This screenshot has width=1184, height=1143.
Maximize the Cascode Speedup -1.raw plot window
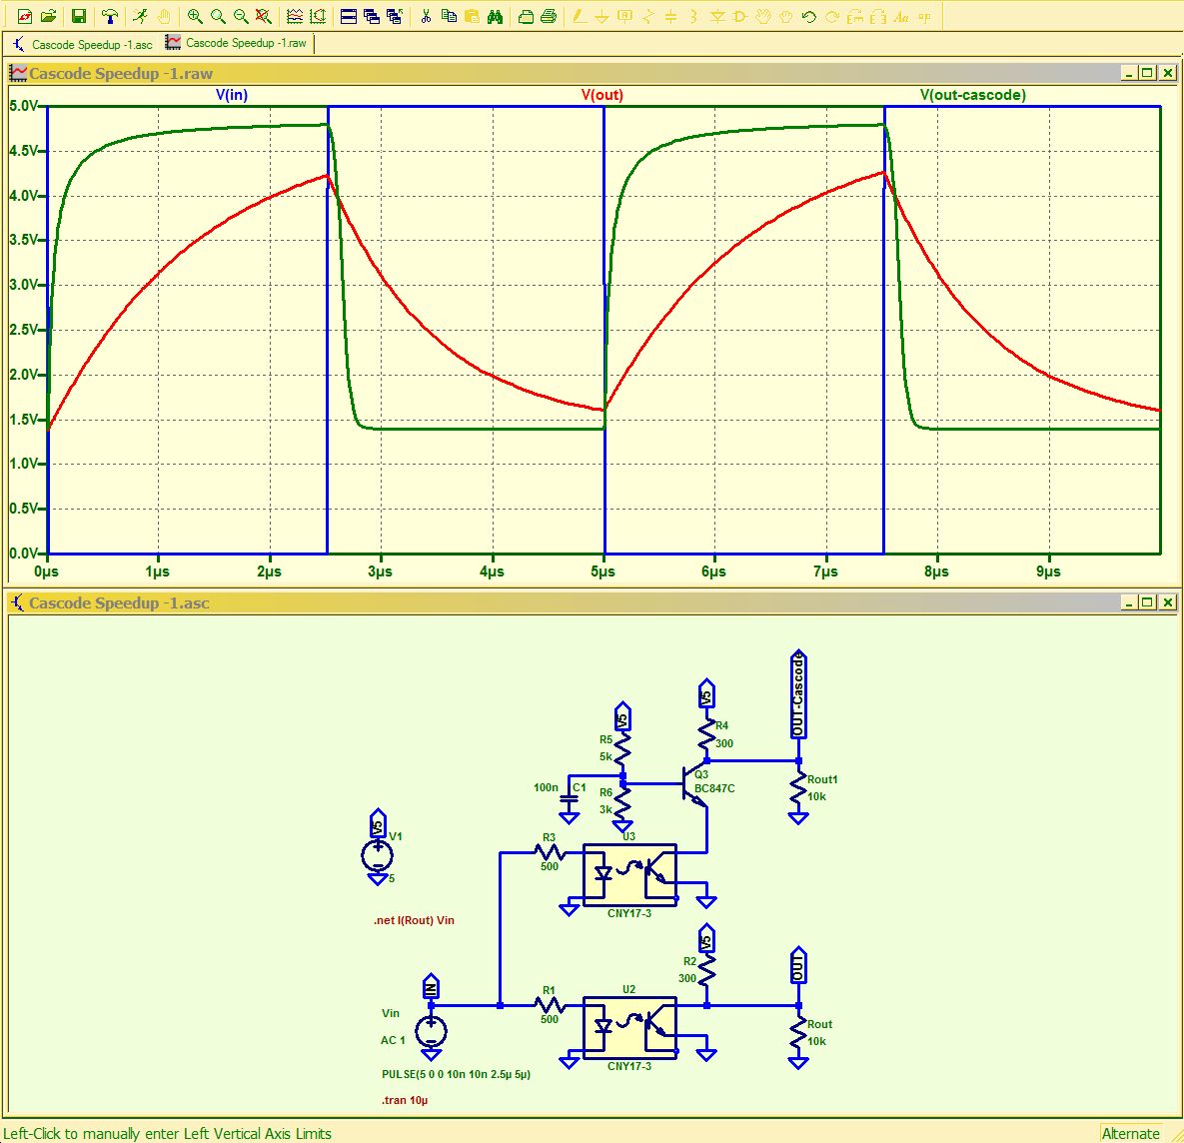pos(1147,73)
